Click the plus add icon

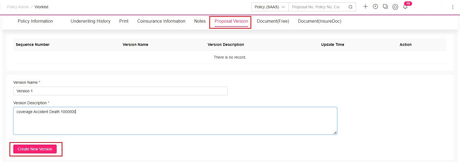click(x=365, y=6)
